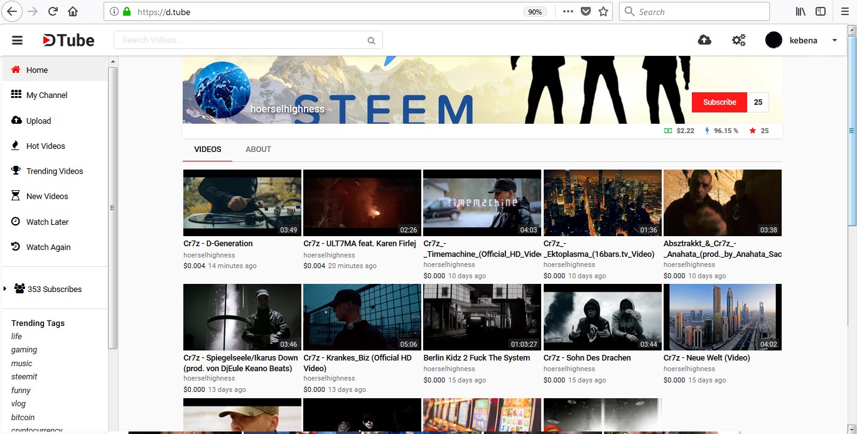Select the 'funny' trending tag

21,390
